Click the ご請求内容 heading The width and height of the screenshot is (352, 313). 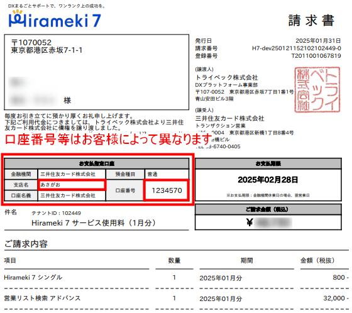click(26, 244)
